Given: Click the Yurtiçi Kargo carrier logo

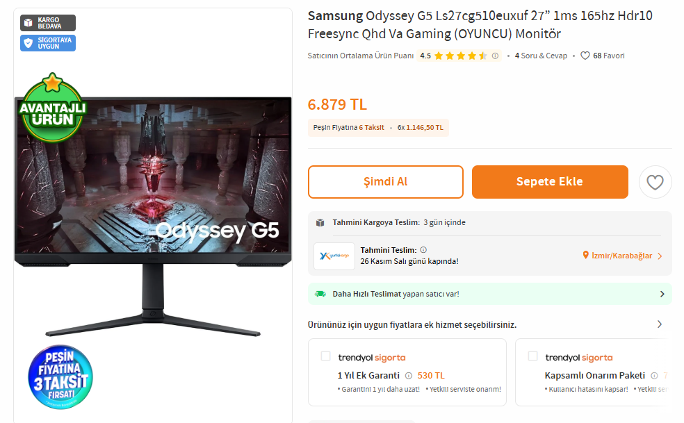Looking at the screenshot, I should (x=334, y=256).
